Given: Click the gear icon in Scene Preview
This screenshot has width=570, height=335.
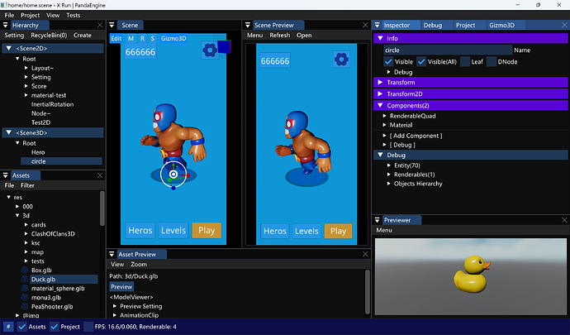Looking at the screenshot, I should click(x=341, y=60).
